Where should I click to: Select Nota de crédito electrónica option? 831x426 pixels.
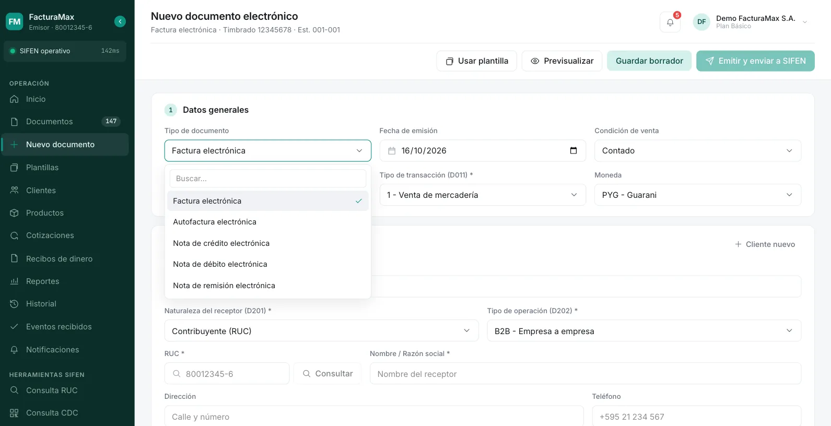(268, 243)
